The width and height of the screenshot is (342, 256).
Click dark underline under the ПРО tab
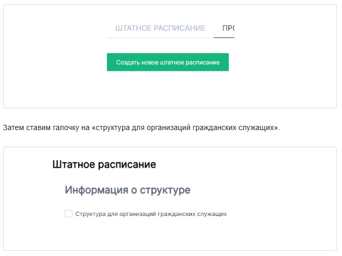[x=224, y=38]
